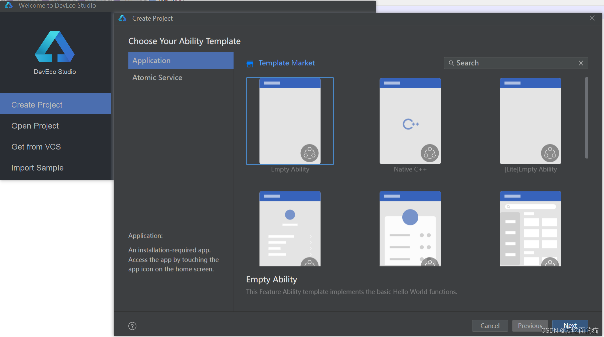Click the [Lite]Empty Ability caption text
The image size is (604, 337).
[x=530, y=169]
